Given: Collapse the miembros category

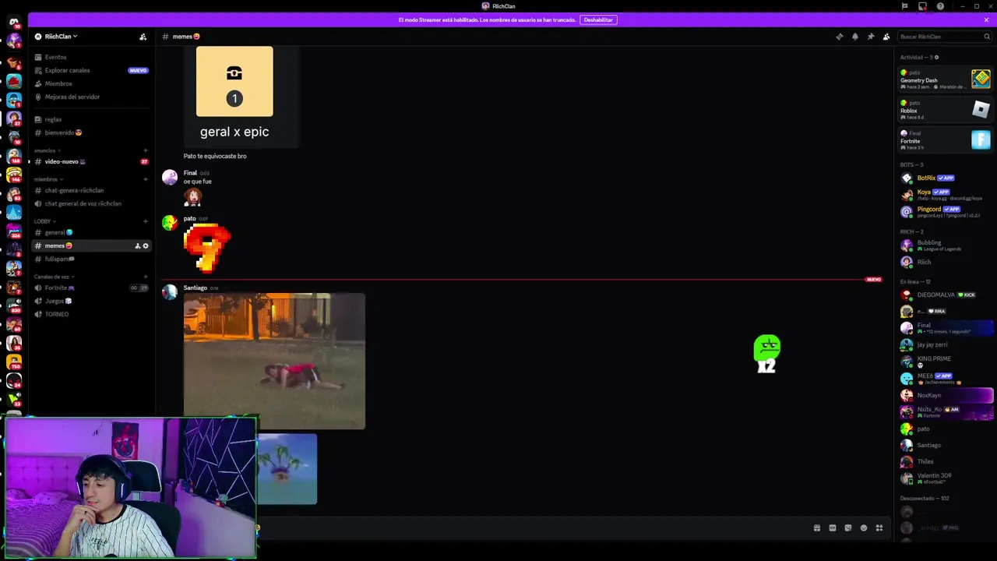Looking at the screenshot, I should [x=48, y=179].
